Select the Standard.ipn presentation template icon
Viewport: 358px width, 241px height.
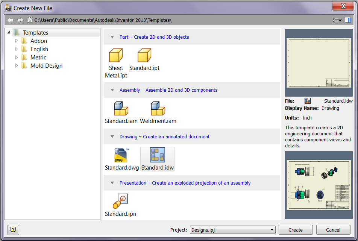[x=120, y=201]
